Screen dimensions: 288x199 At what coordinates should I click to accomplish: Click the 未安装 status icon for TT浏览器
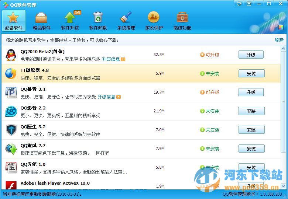point(202,73)
